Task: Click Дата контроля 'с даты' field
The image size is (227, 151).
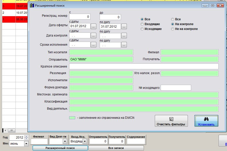Action: point(80,36)
